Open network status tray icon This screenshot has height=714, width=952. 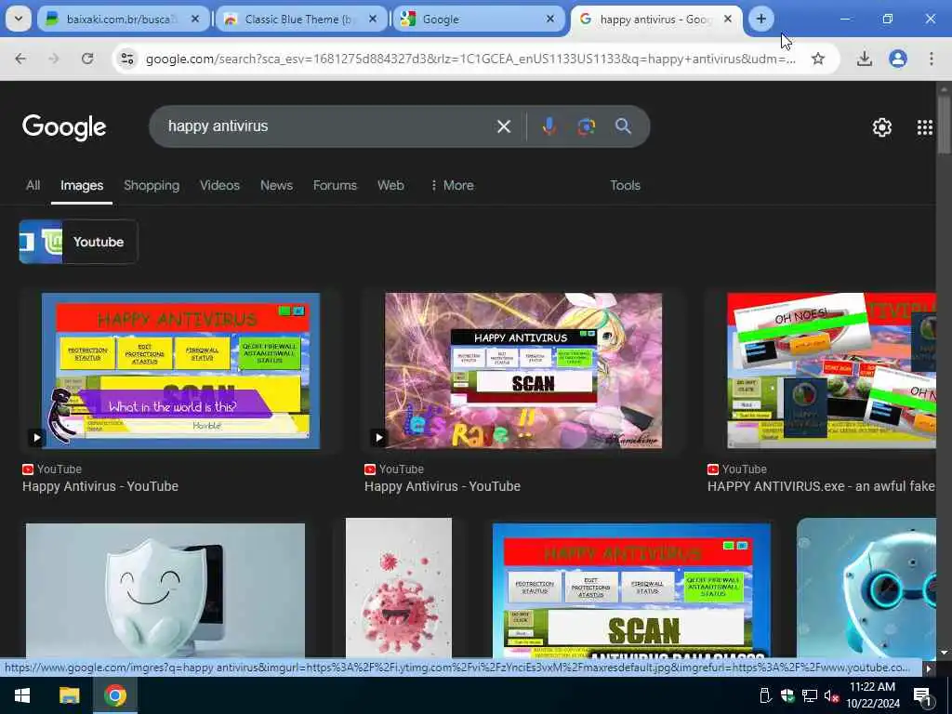pyautogui.click(x=810, y=695)
